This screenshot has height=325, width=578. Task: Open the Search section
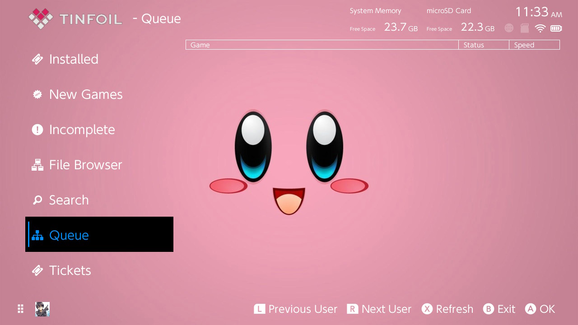click(x=99, y=200)
